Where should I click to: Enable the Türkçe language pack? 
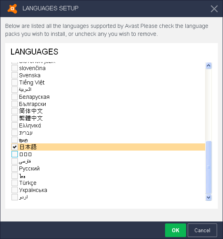pos(15,183)
